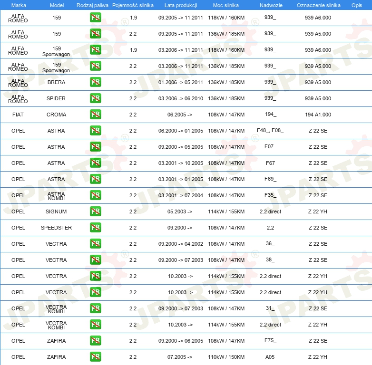Select the BRERA model cell
This screenshot has height=365, width=372.
tap(56, 82)
